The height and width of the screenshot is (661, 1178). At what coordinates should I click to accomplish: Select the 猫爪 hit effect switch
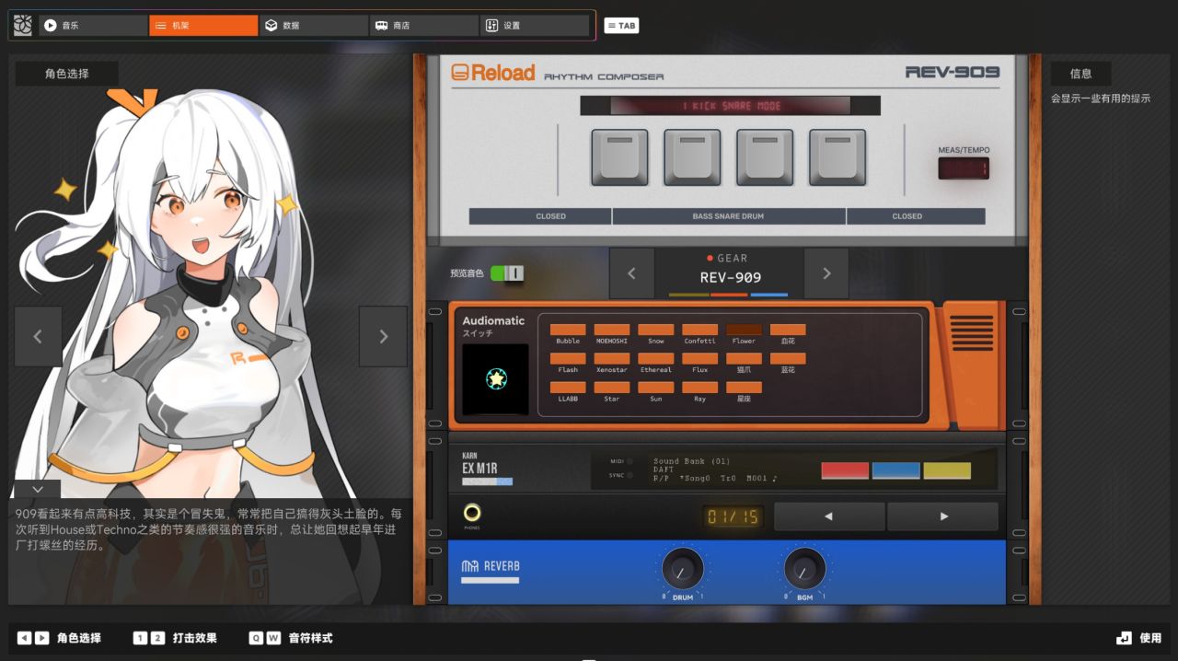745,358
